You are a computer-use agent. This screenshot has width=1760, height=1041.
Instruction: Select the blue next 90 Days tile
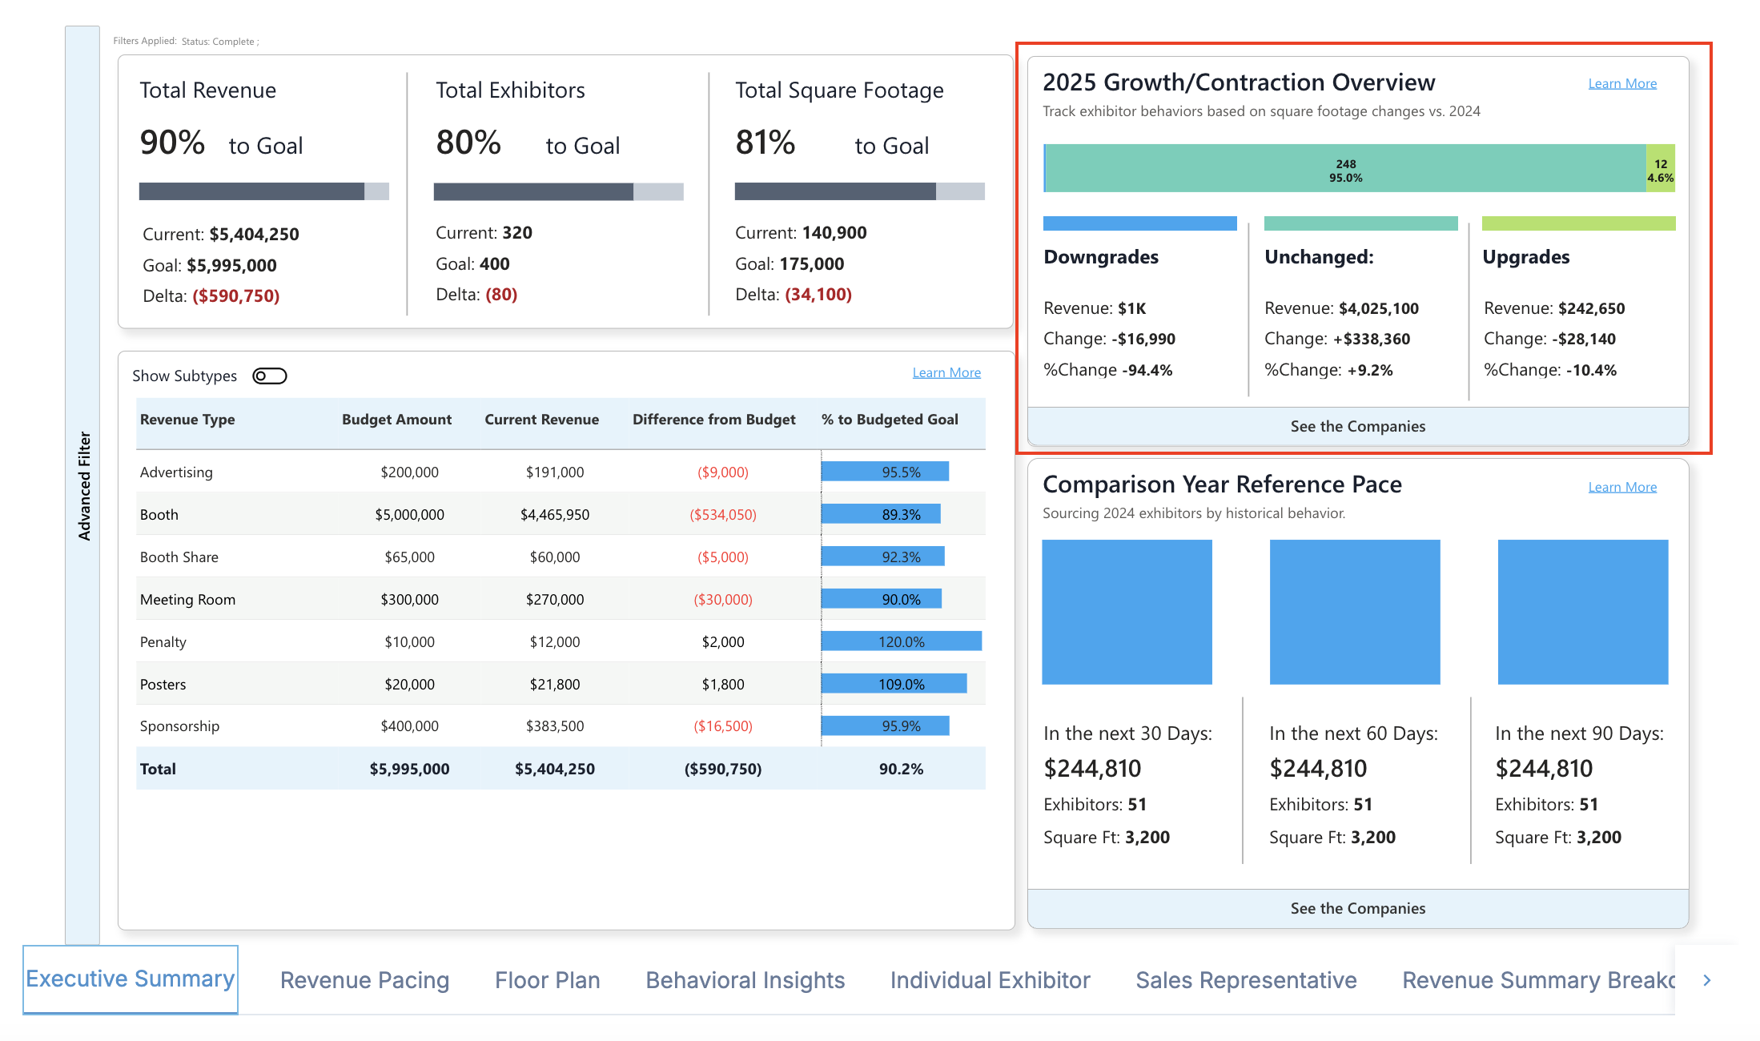click(x=1582, y=612)
